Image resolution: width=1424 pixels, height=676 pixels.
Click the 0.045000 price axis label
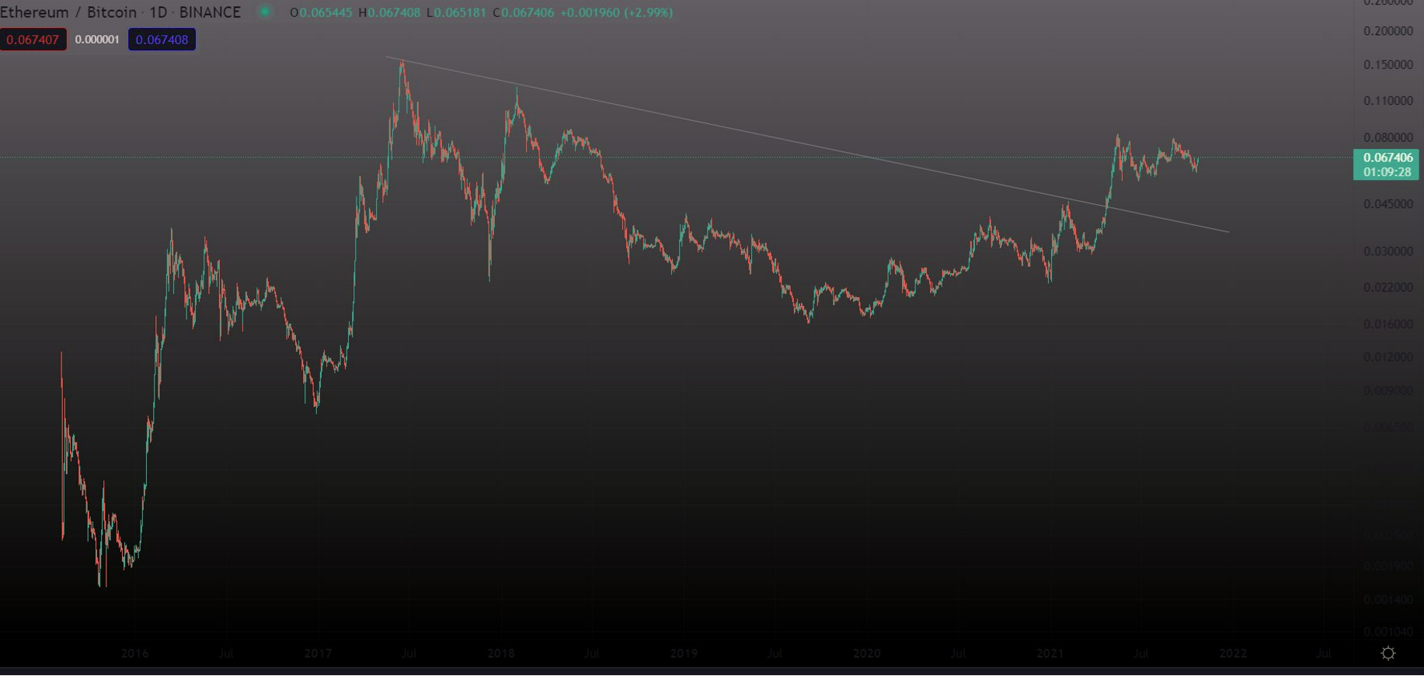pyautogui.click(x=1387, y=204)
